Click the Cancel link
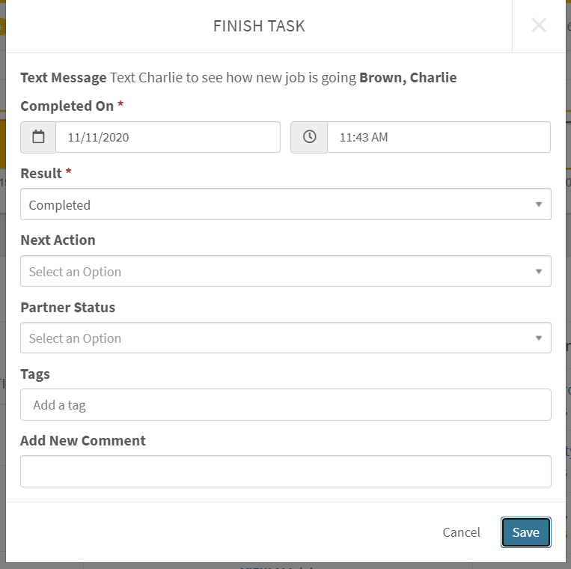 pos(461,532)
